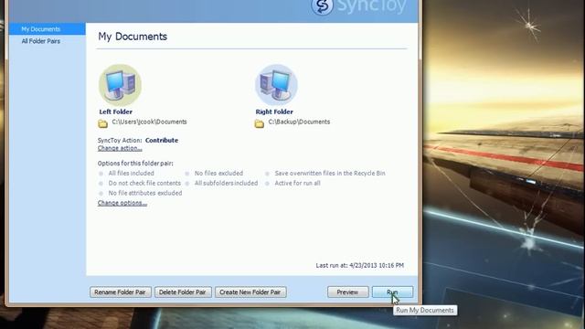Run the My Documents folder pair
The image size is (585, 329).
click(392, 292)
